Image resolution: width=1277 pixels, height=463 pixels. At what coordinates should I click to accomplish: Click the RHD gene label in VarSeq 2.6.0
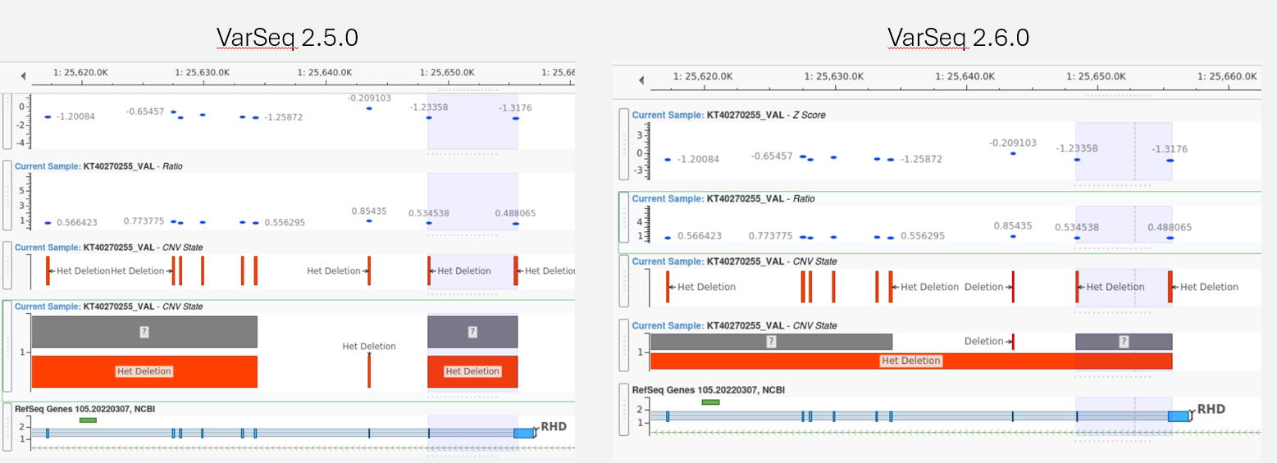point(1211,410)
